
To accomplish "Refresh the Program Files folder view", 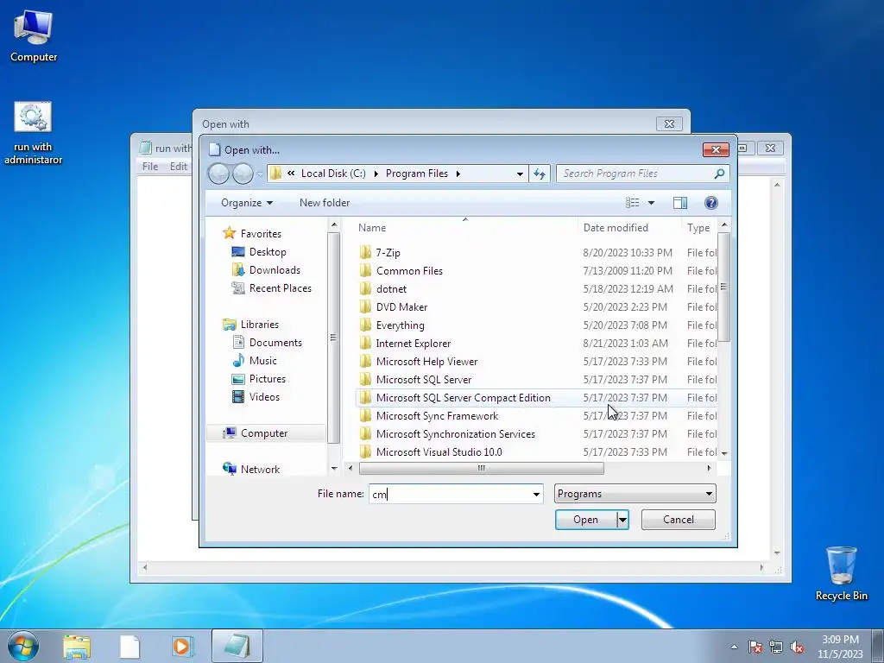I will [540, 174].
